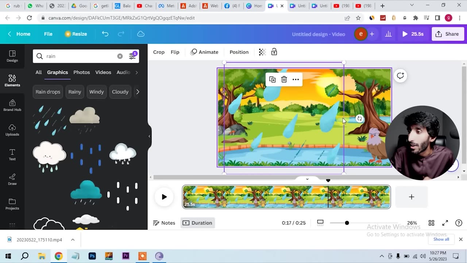Adjust the zoom slider handle

(x=347, y=223)
